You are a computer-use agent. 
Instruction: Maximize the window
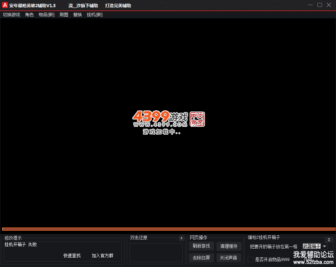319,5
